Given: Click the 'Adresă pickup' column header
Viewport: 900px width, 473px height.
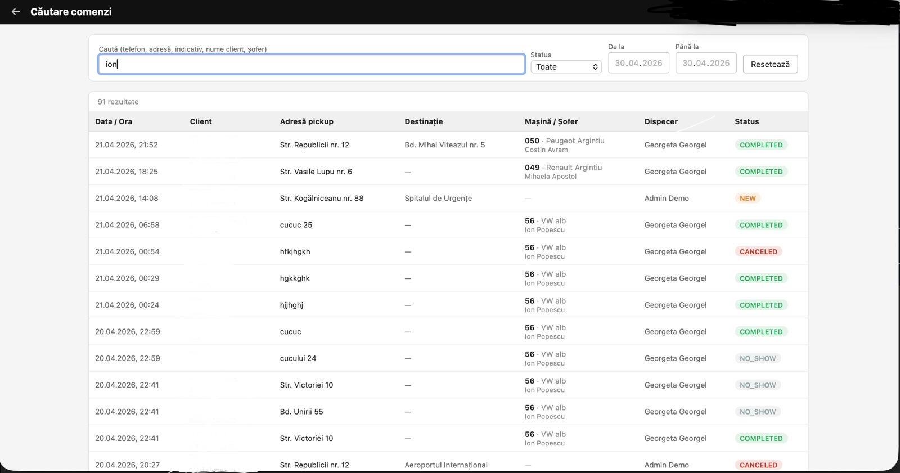Looking at the screenshot, I should pos(307,121).
